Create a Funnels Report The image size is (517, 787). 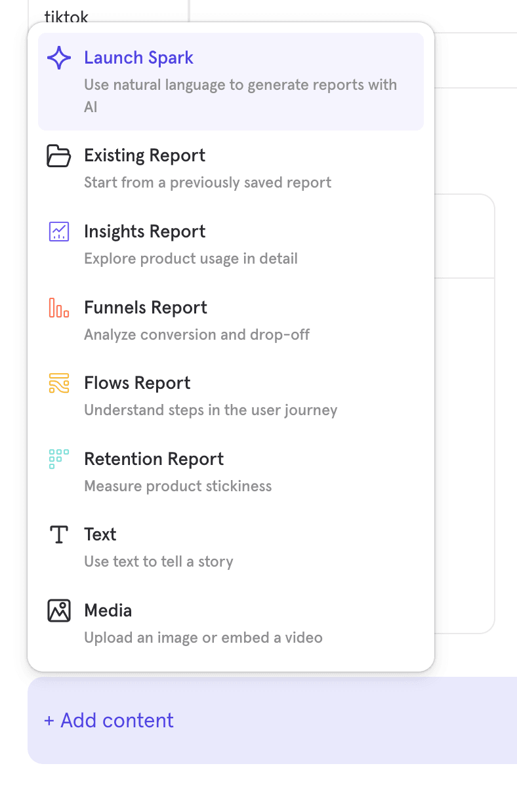pyautogui.click(x=145, y=307)
